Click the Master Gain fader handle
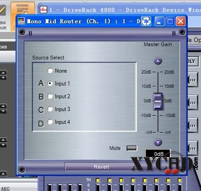 pyautogui.click(x=158, y=101)
